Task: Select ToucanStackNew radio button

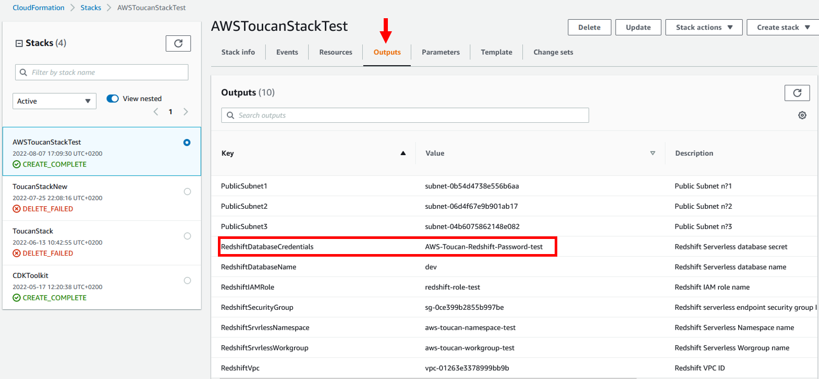Action: click(x=187, y=192)
